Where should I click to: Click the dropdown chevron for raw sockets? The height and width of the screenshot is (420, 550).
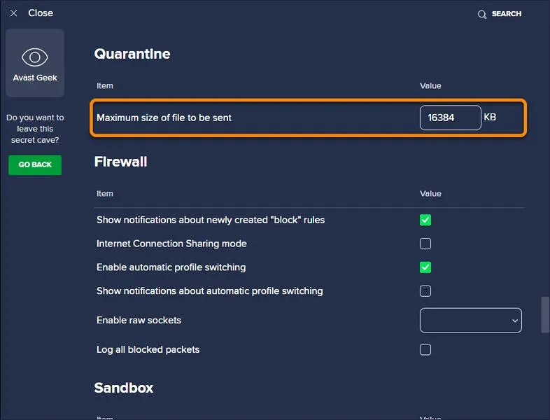click(x=514, y=321)
